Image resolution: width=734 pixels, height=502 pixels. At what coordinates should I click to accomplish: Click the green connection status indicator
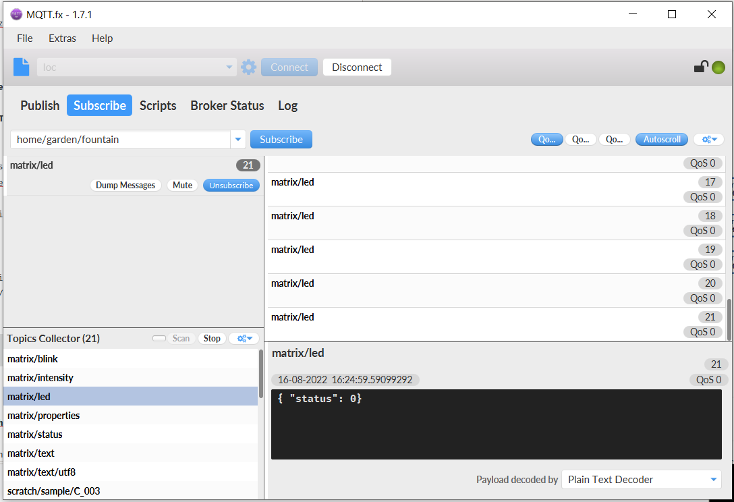(718, 67)
